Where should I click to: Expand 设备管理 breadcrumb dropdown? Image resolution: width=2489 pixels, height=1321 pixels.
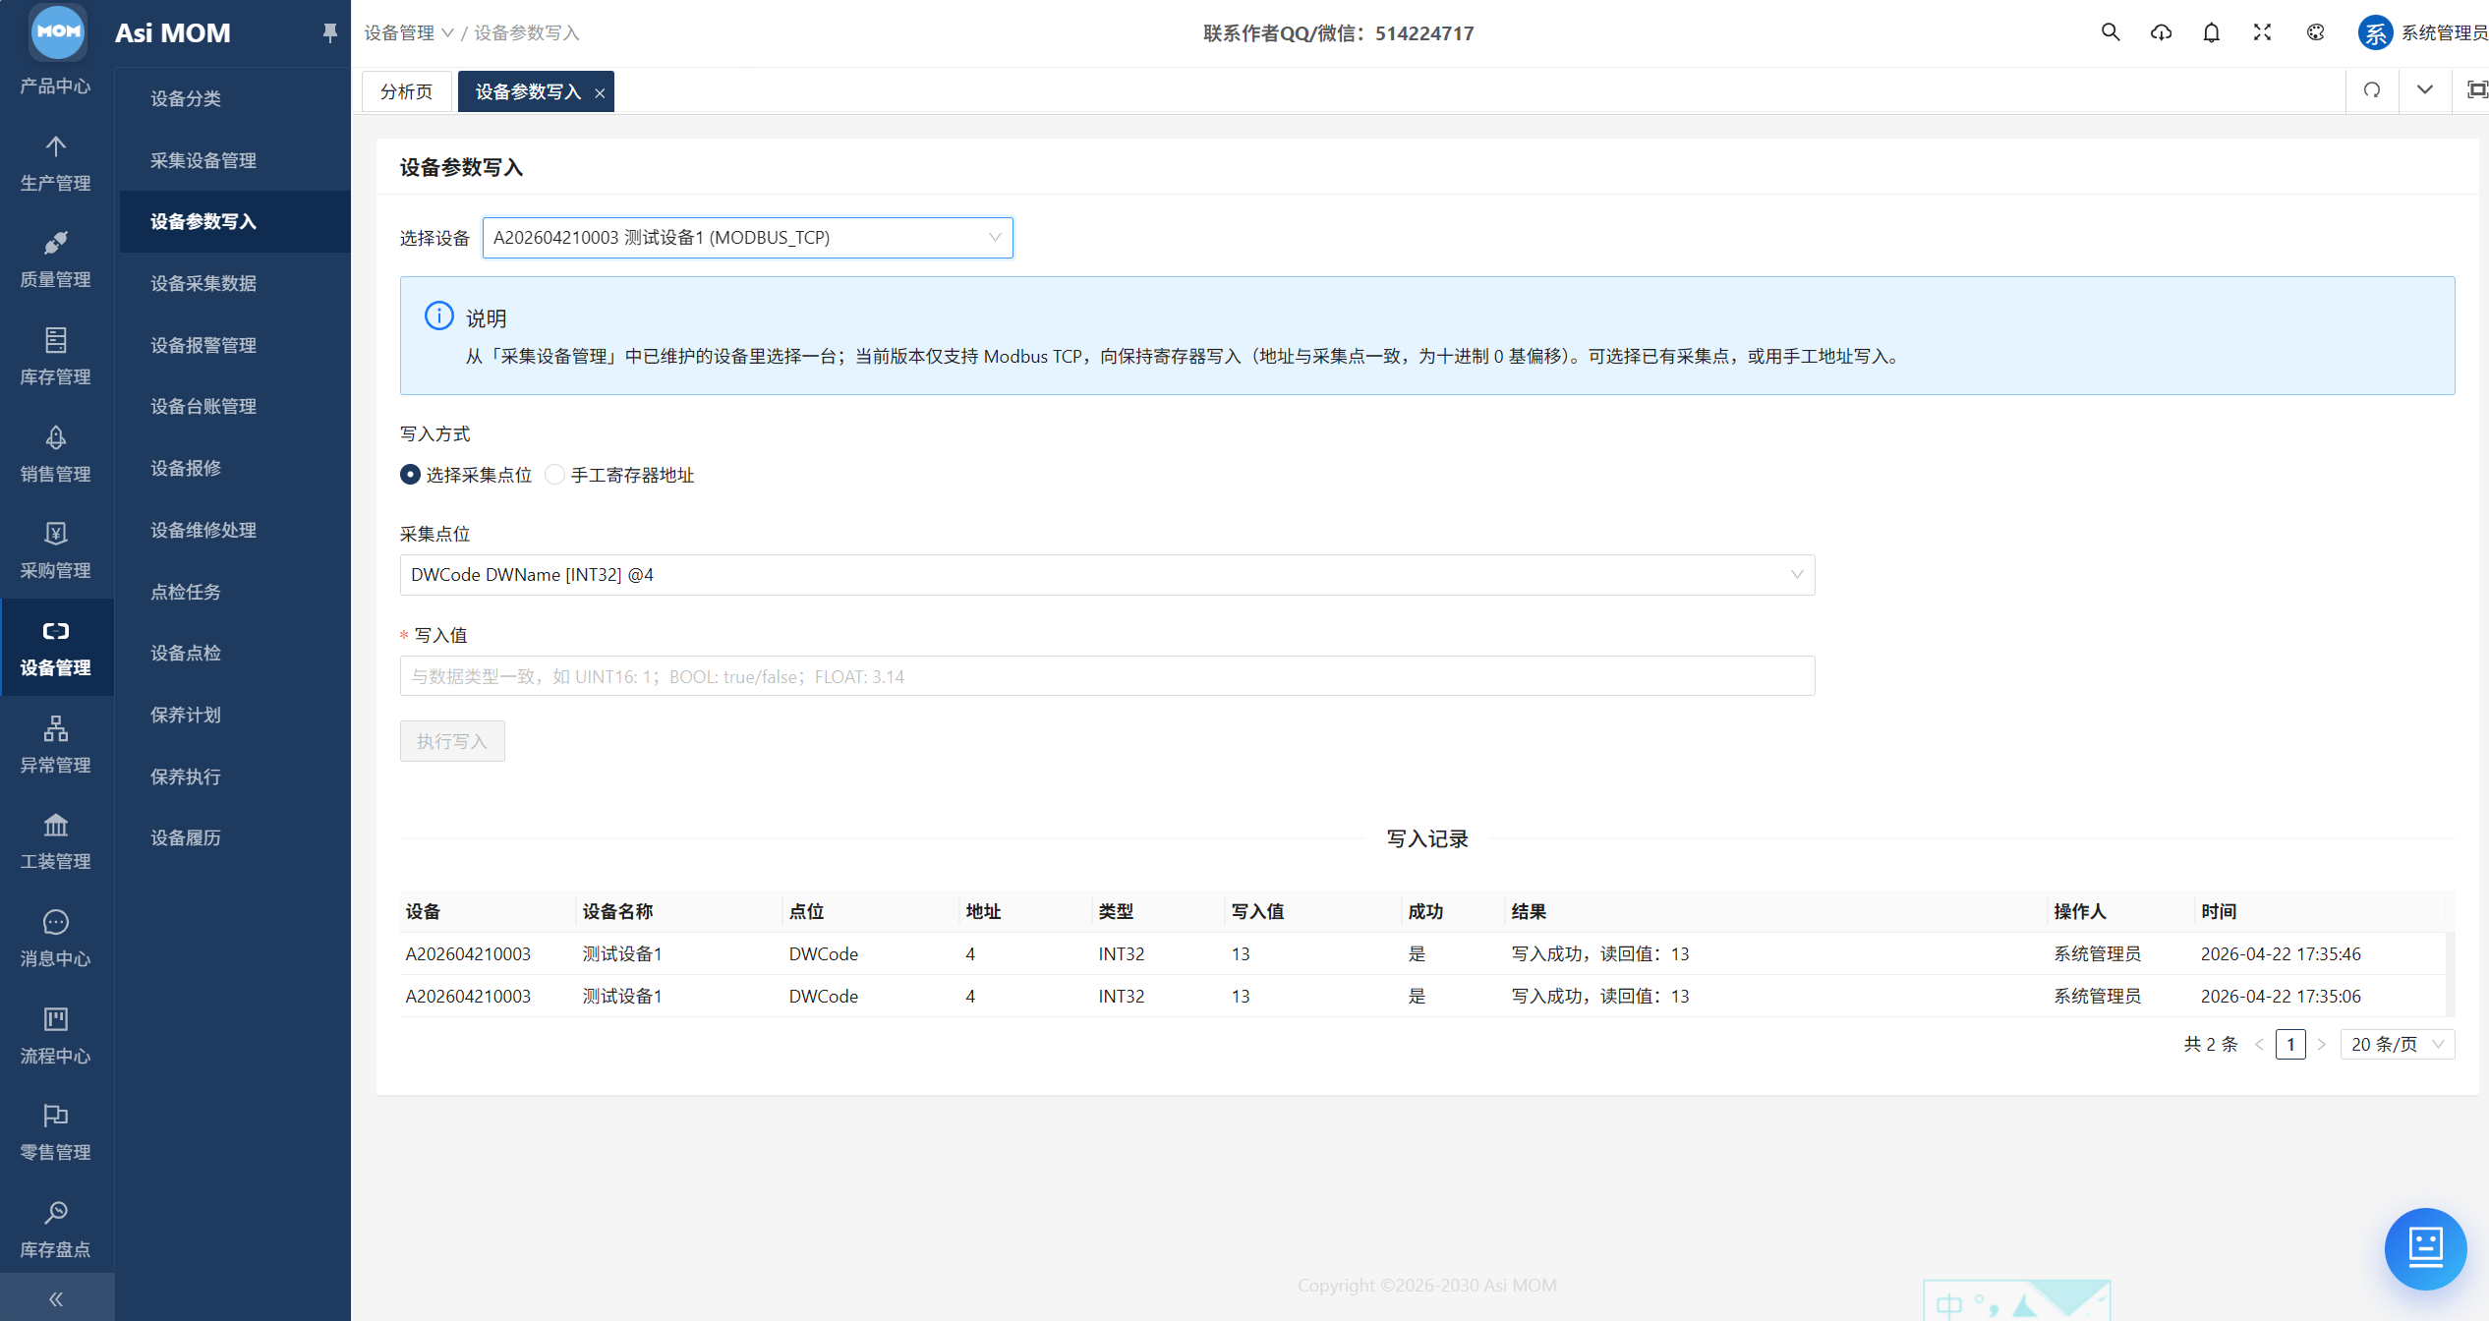(x=408, y=32)
